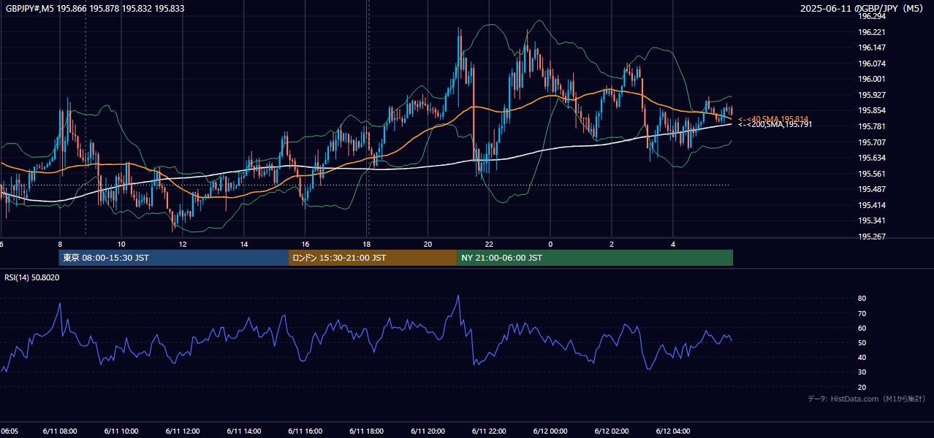The image size is (934, 438).
Task: Click the 6/12 00:00 bottom time label
Action: [550, 431]
